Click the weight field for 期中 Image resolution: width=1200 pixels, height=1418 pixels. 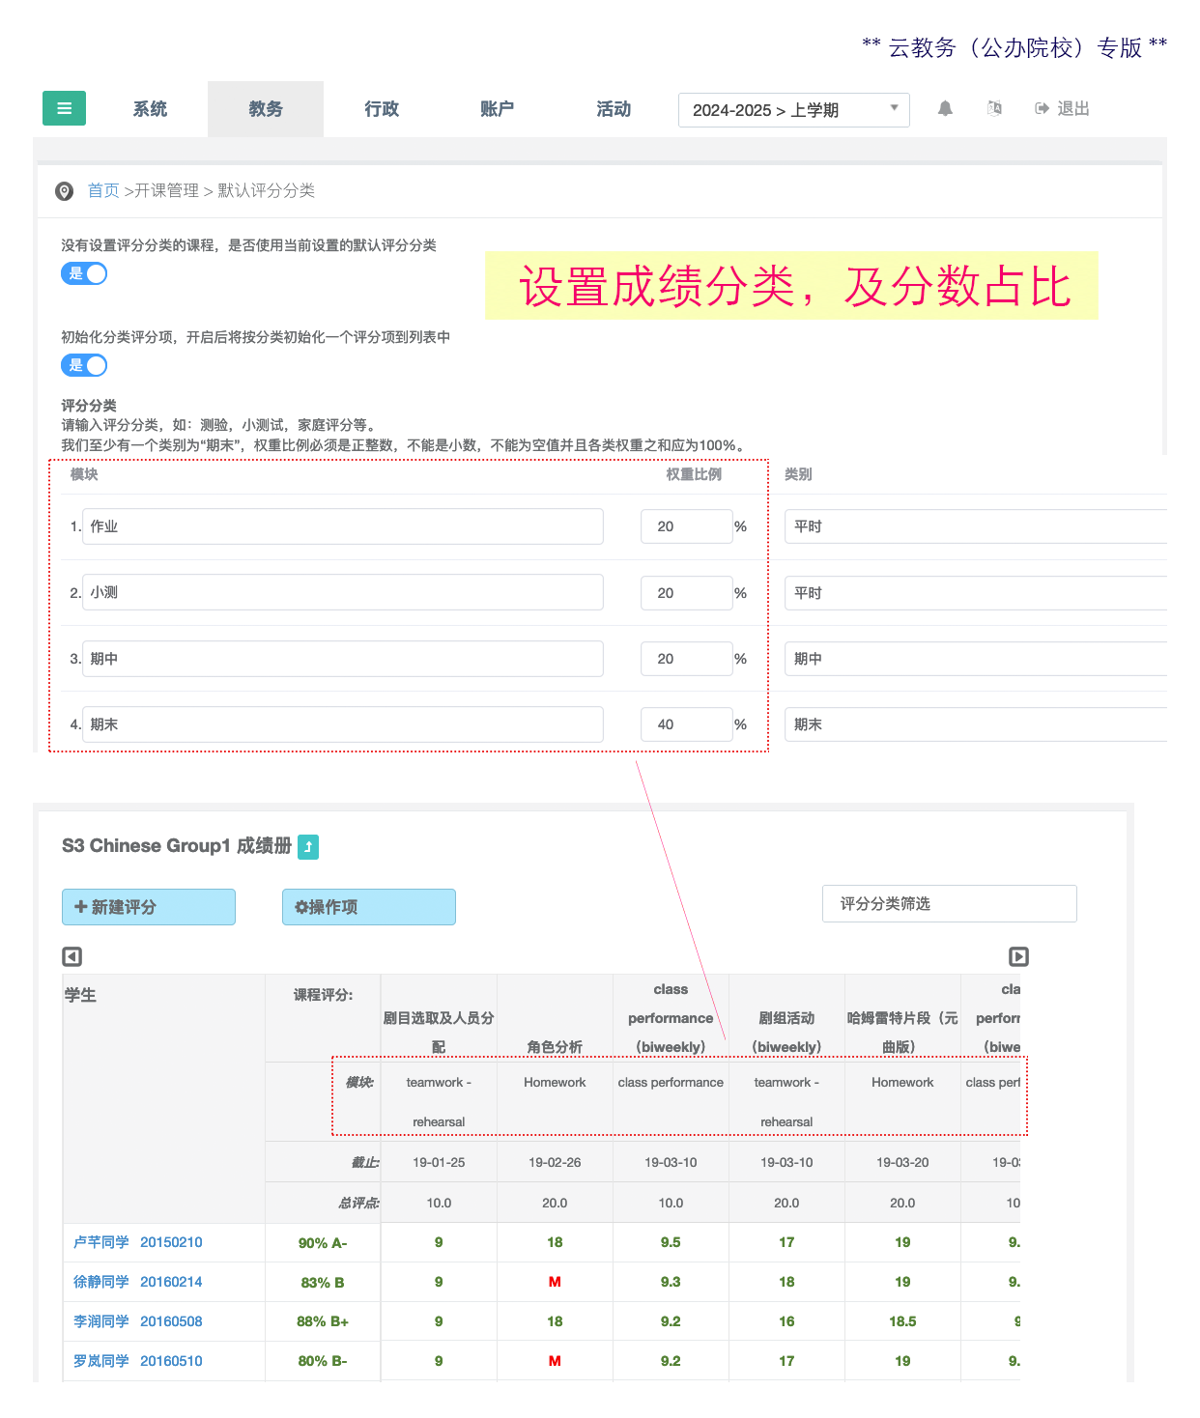(x=687, y=659)
